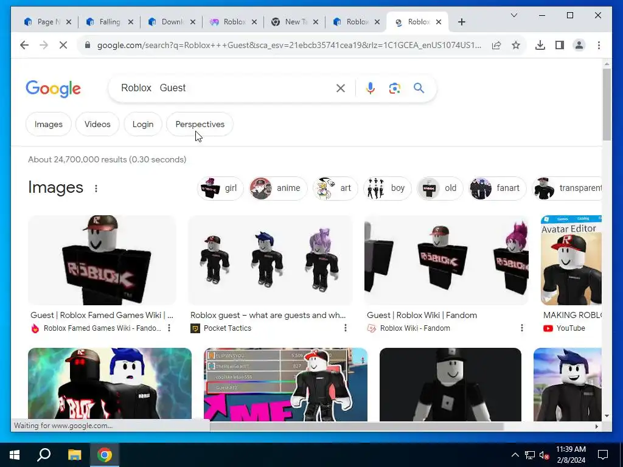
Task: Refine images with the anime chip
Action: pyautogui.click(x=278, y=189)
